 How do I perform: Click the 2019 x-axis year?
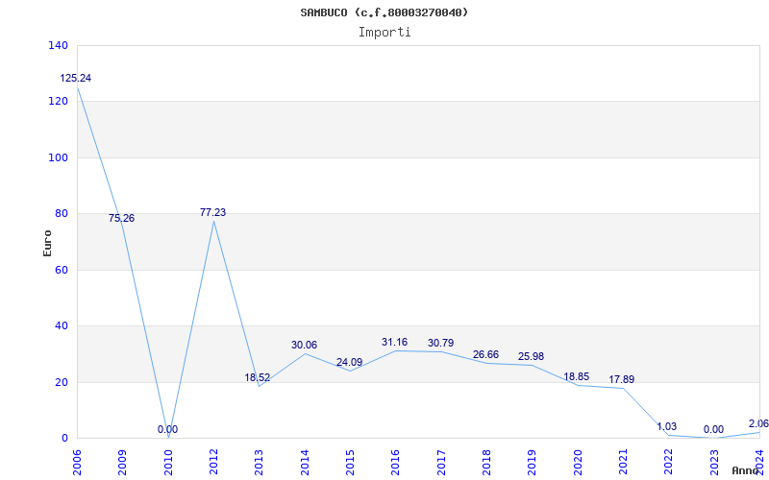point(532,463)
